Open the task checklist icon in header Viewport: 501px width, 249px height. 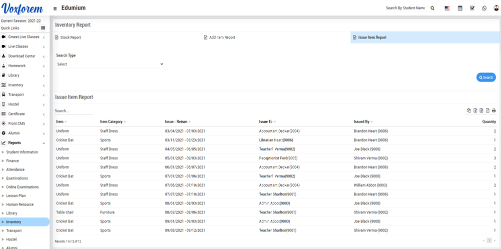[472, 8]
